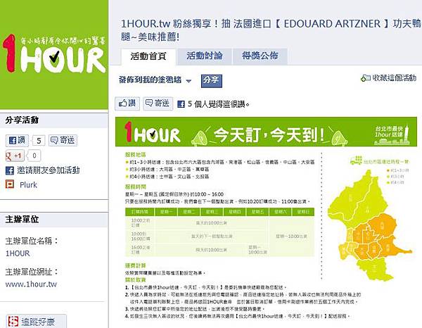Image resolution: width=422 pixels, height=328 pixels.
Task: Open the 1HOUR organizer link
Action: 18,253
